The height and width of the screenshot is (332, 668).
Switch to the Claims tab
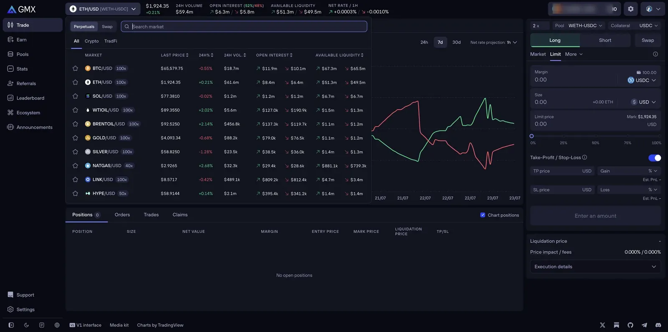(x=180, y=215)
